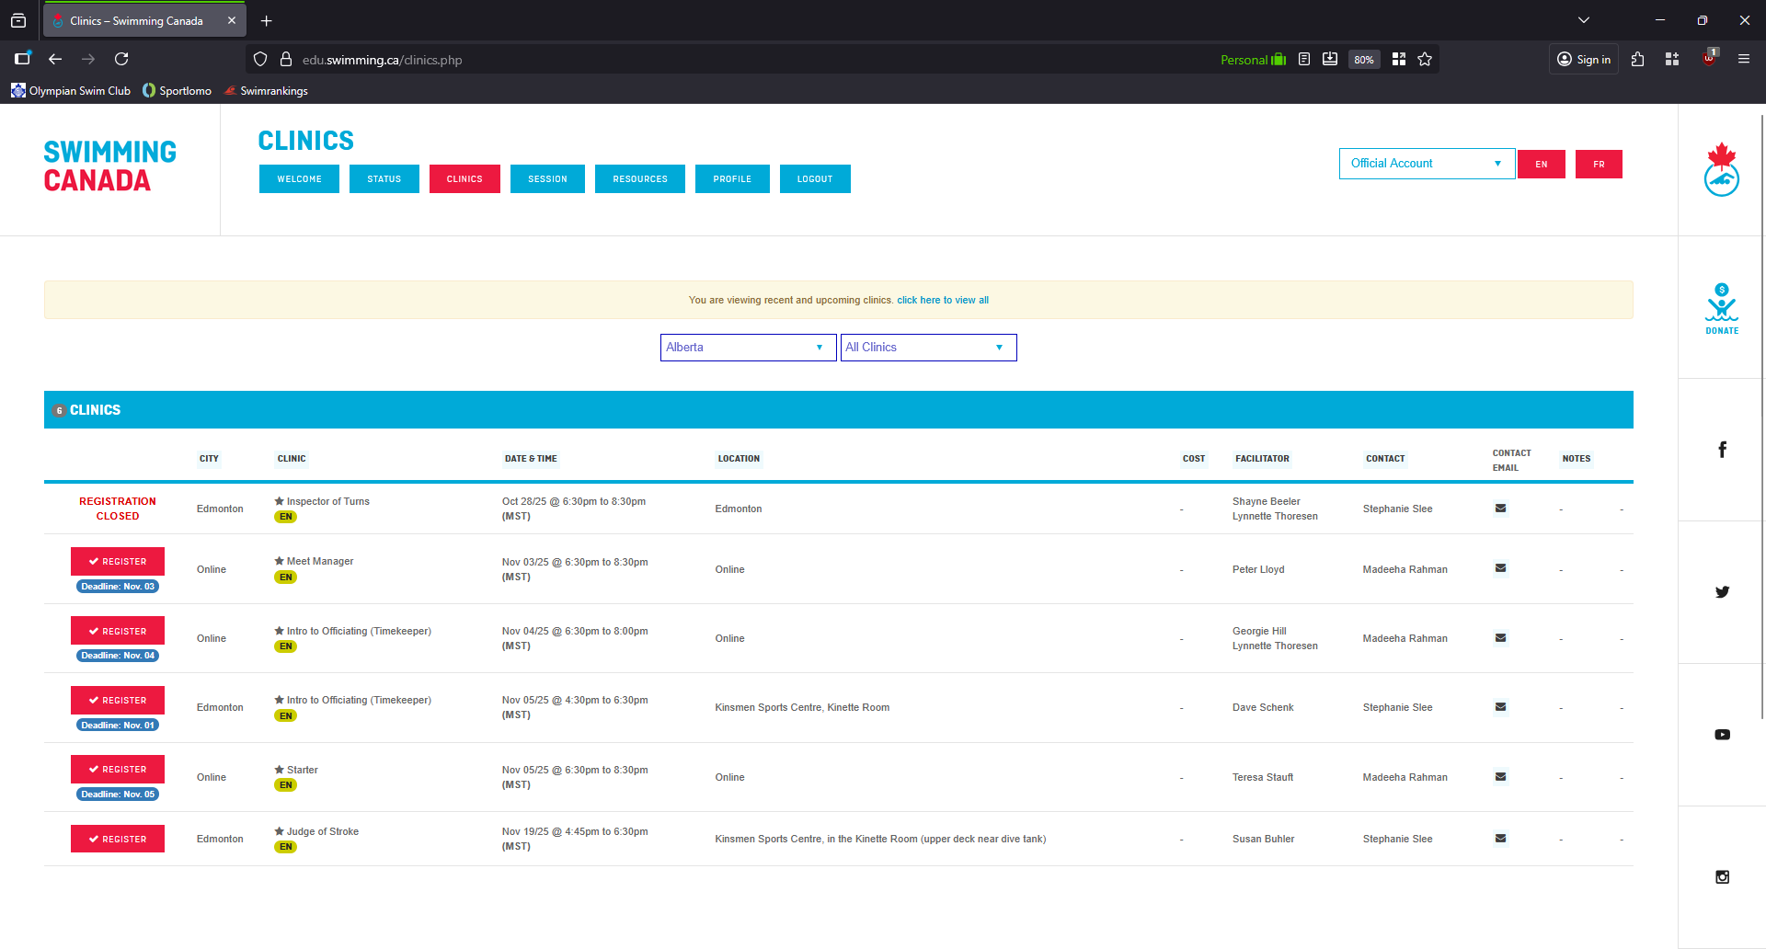The height and width of the screenshot is (949, 1766).
Task: Switch language to FR
Action: tap(1599, 165)
